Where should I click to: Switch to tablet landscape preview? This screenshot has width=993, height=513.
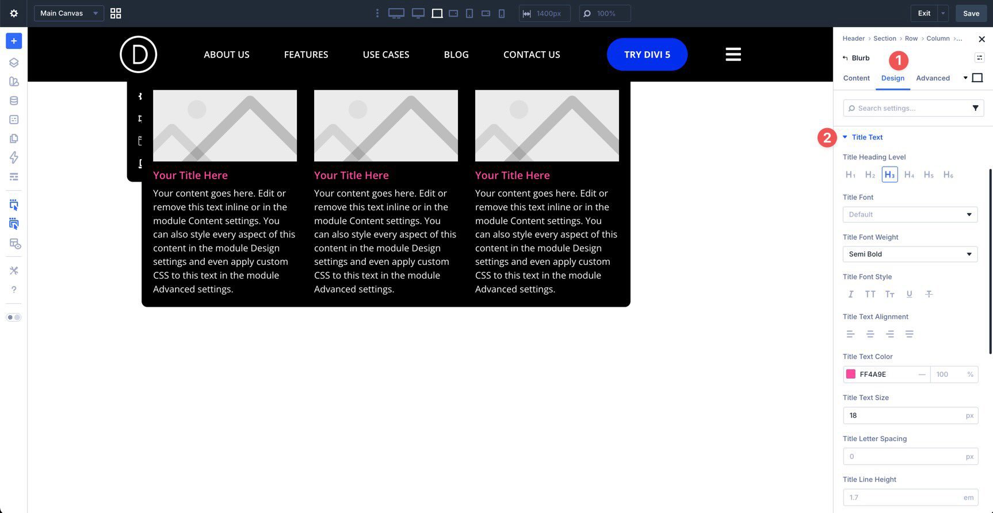(453, 13)
